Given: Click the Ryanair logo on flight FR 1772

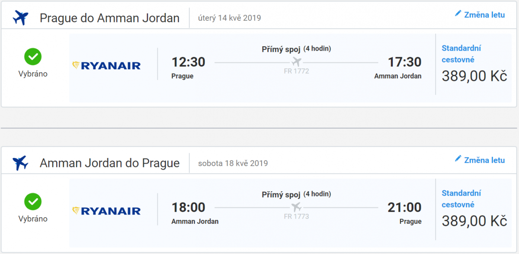Looking at the screenshot, I should (106, 65).
